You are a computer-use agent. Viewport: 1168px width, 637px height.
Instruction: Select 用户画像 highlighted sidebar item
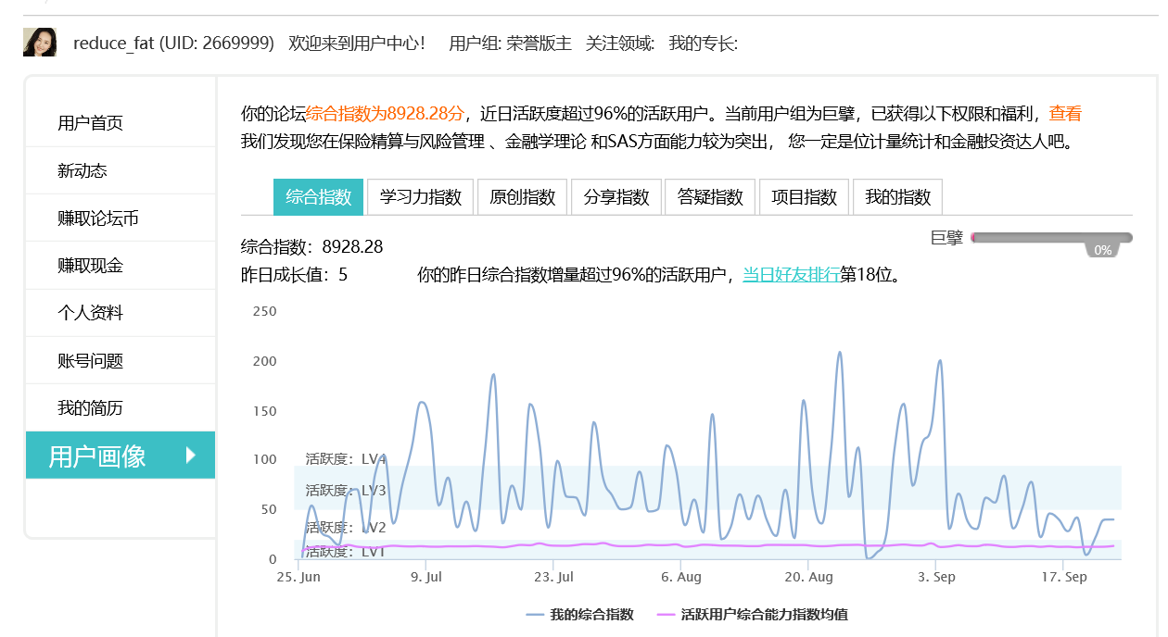pos(121,456)
